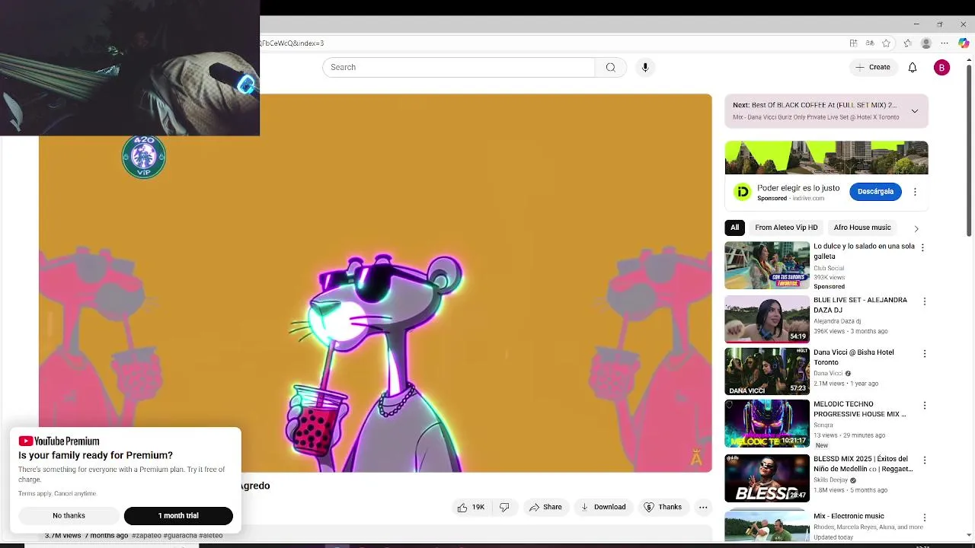Open the Copilot icon in browser
Image resolution: width=975 pixels, height=548 pixels.
click(x=964, y=43)
